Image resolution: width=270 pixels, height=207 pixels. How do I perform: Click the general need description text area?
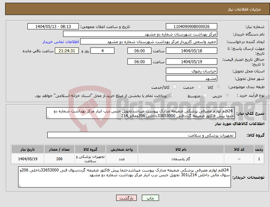(x=140, y=113)
